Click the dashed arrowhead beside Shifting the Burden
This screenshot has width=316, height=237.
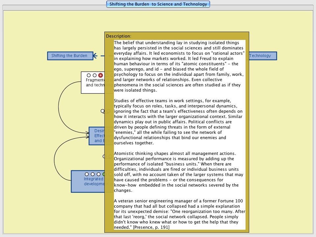pos(95,56)
